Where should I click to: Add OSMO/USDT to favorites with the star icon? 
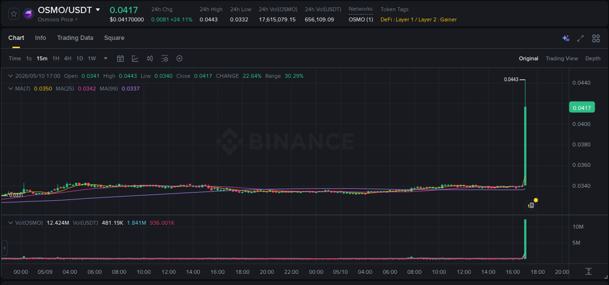[x=14, y=14]
